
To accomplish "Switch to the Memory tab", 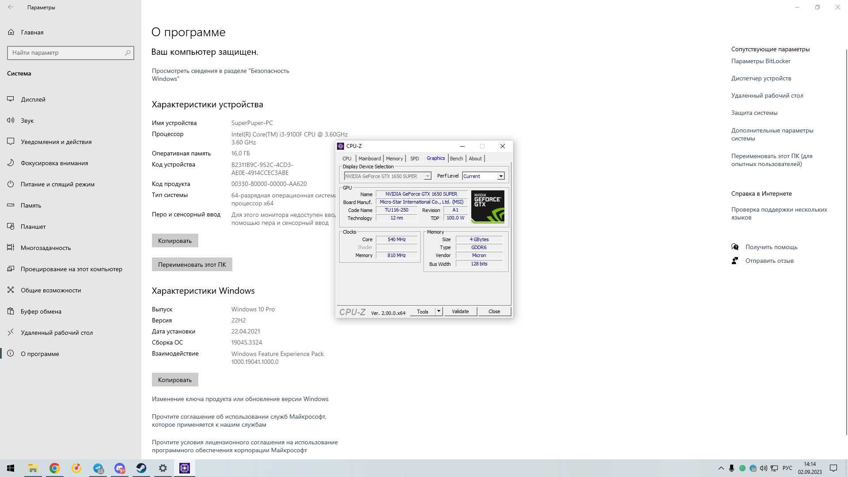I will (x=394, y=159).
